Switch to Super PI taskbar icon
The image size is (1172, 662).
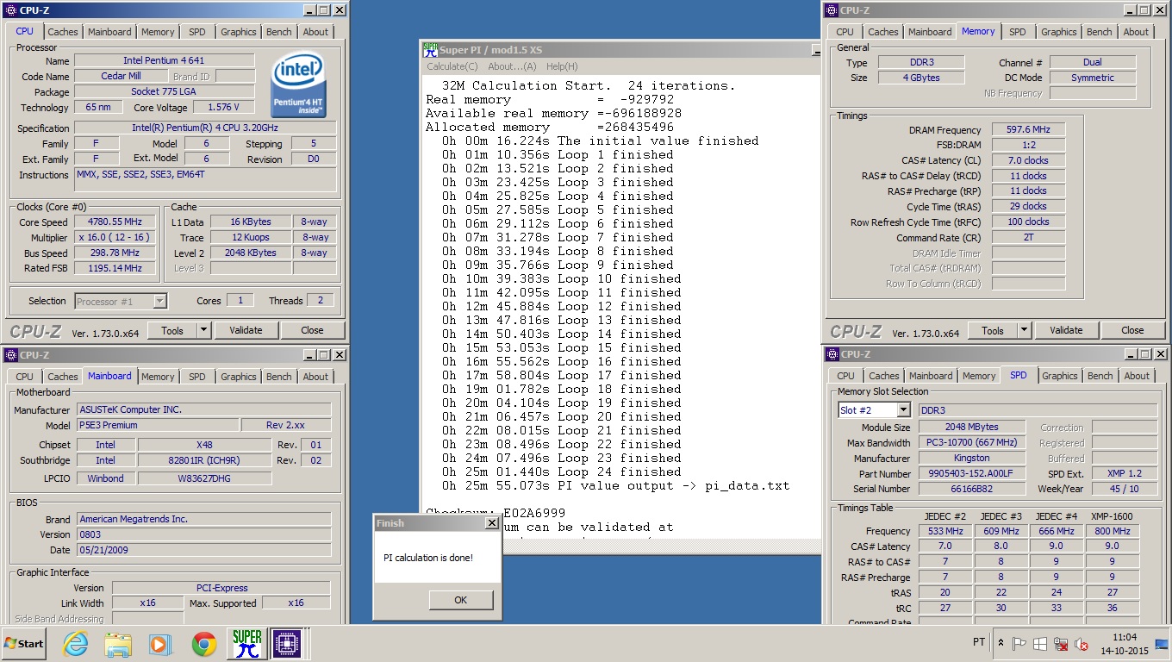point(247,644)
